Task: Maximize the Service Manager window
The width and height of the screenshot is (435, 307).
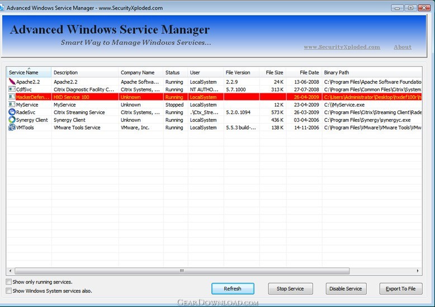Action: click(x=410, y=8)
